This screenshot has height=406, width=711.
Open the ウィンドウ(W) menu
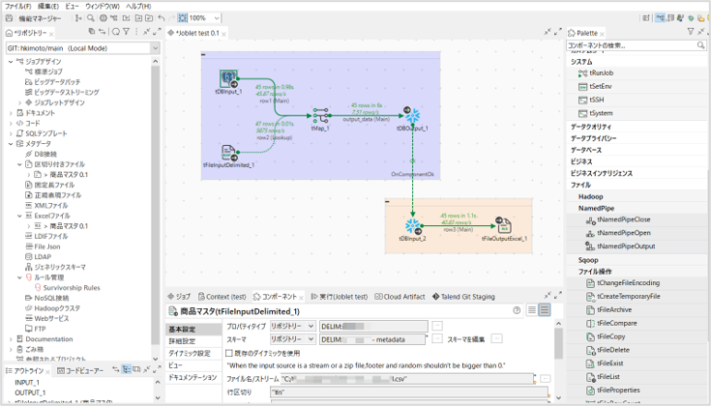pyautogui.click(x=103, y=7)
